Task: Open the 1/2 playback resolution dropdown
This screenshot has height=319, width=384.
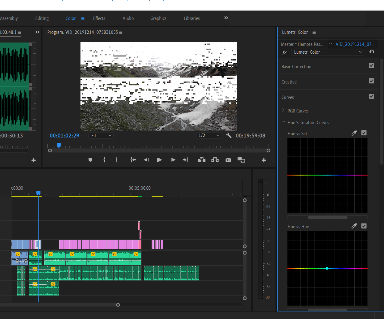Action: point(209,135)
